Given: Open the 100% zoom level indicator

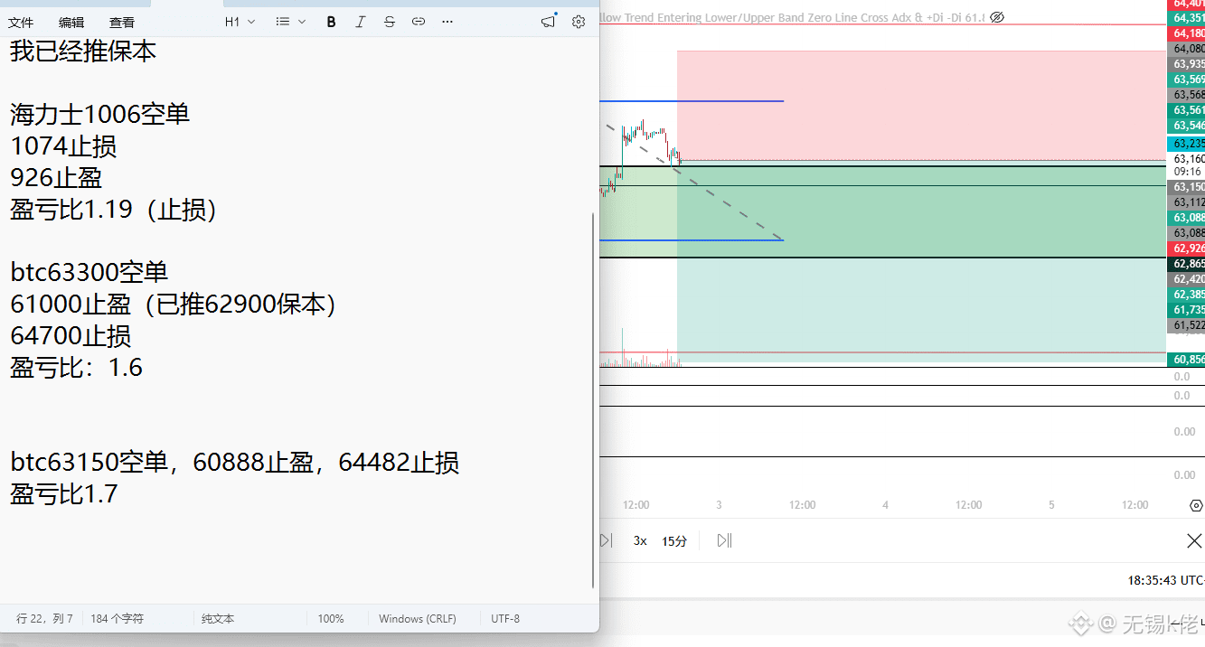Looking at the screenshot, I should pos(331,619).
